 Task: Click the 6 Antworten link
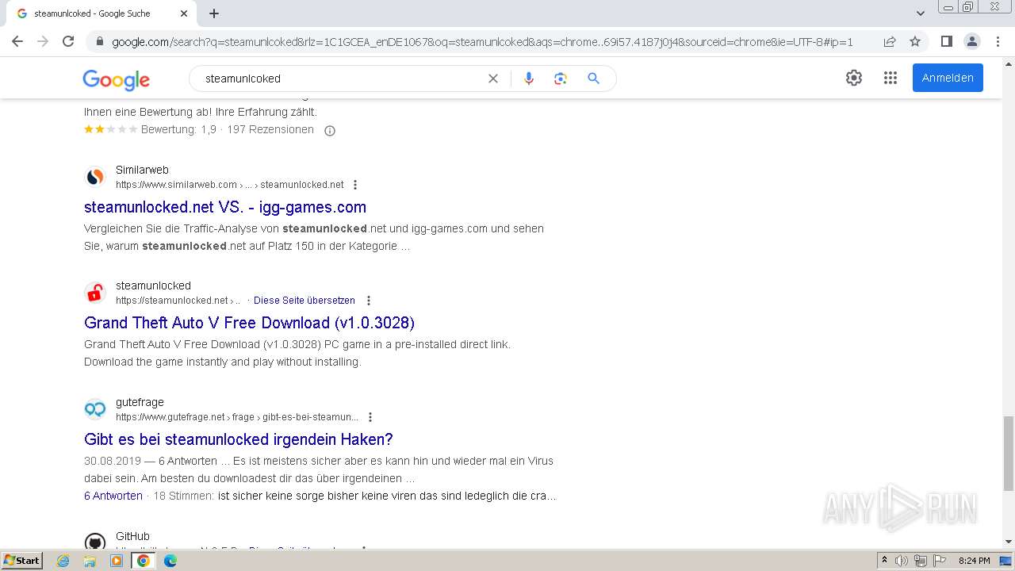[x=113, y=496]
